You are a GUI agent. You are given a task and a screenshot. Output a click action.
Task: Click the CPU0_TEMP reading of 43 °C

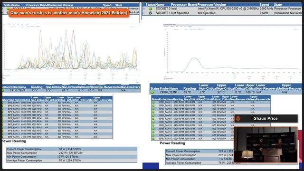pos(35,90)
